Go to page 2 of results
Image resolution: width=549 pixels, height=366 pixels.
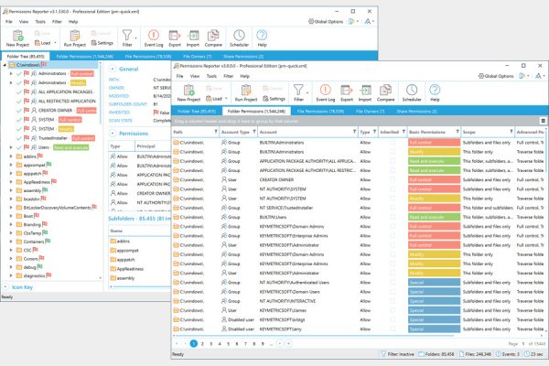(x=202, y=344)
